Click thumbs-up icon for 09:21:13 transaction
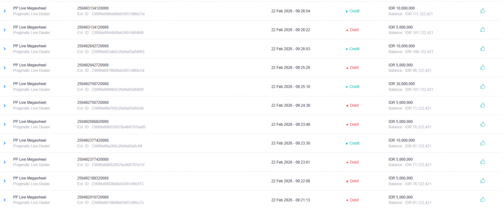The height and width of the screenshot is (209, 503). coord(482,199)
